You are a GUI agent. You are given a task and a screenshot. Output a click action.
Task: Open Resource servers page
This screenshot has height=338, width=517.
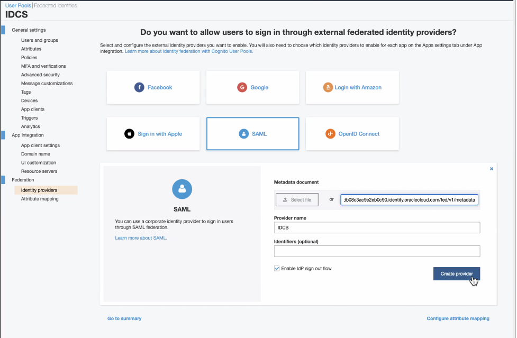coord(39,171)
